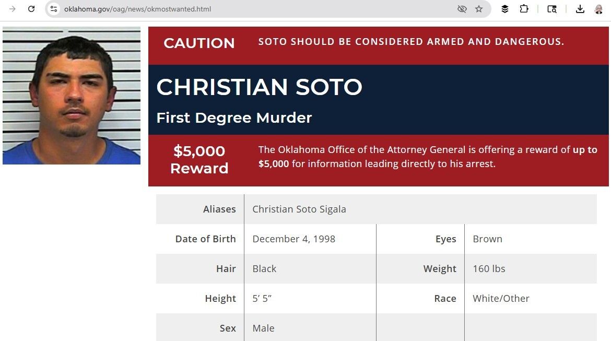The height and width of the screenshot is (341, 611).
Task: Open the stacked layers extension icon
Action: [504, 9]
